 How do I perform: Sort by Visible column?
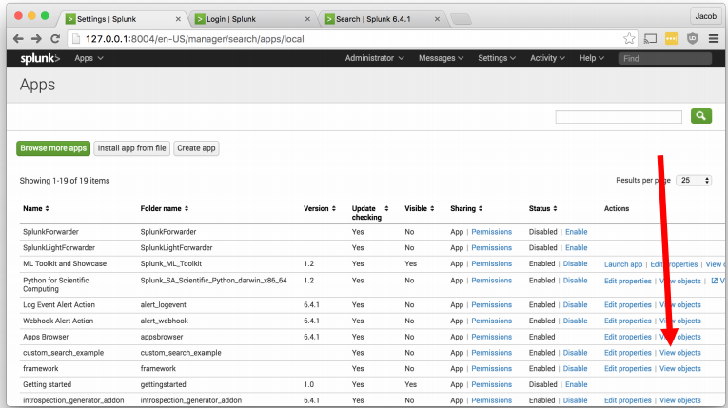pos(420,208)
